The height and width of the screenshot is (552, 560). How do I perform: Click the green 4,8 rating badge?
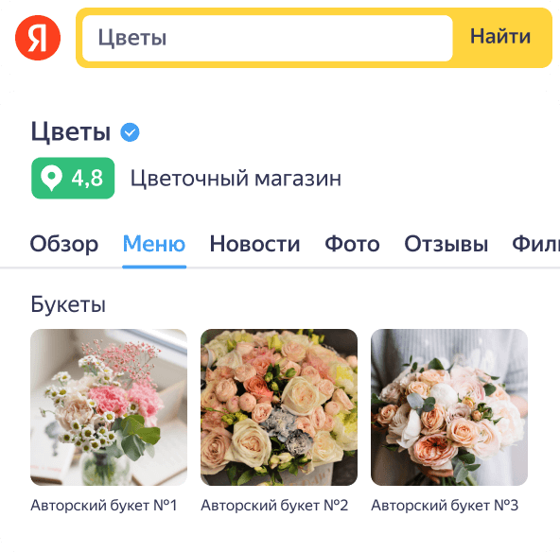pos(73,178)
